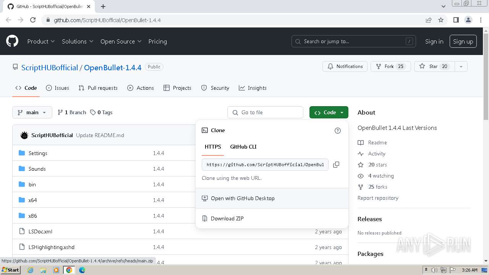Open ScriptHUBofficial owner link
The image size is (489, 275).
50,68
